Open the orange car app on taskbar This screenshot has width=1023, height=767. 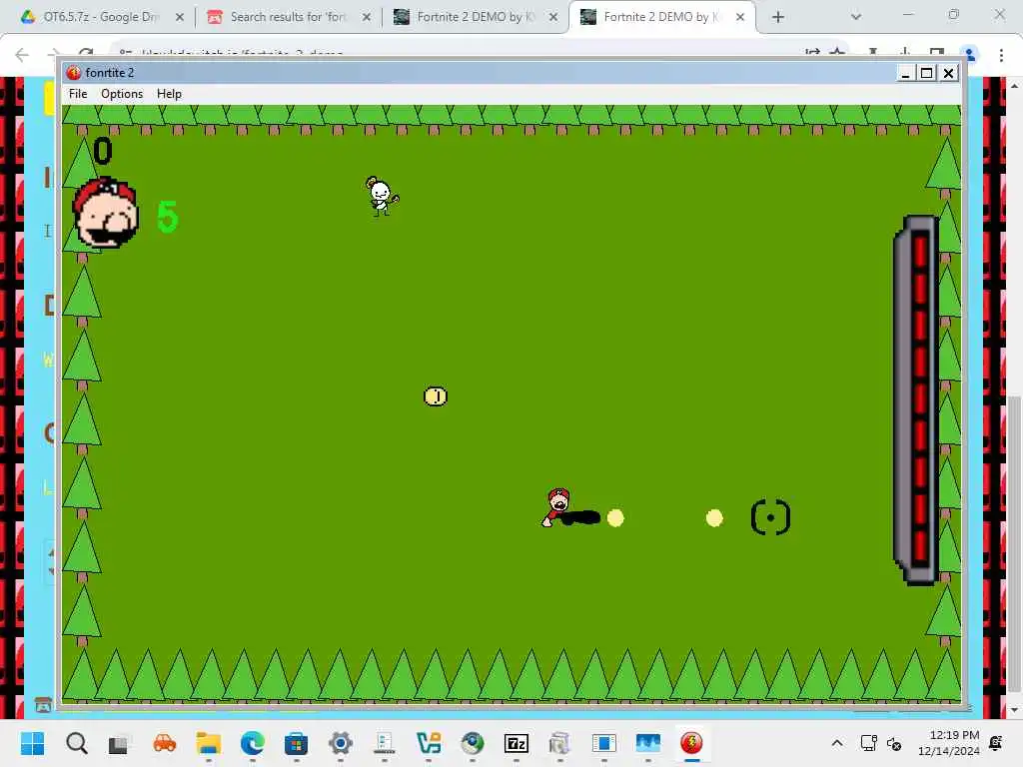(x=165, y=743)
